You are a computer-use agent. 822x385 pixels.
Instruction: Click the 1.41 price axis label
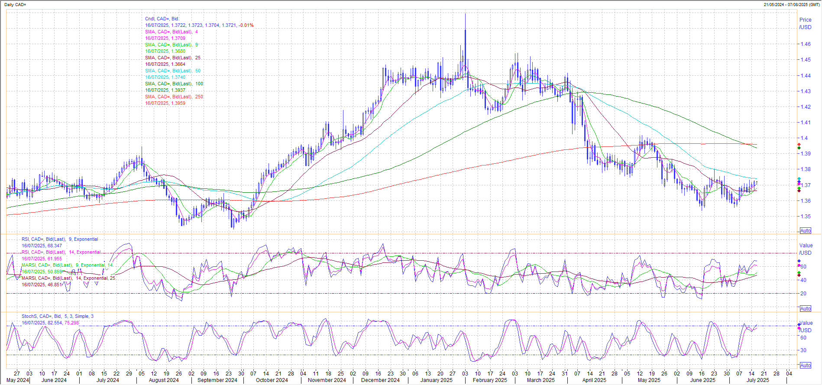pyautogui.click(x=806, y=123)
